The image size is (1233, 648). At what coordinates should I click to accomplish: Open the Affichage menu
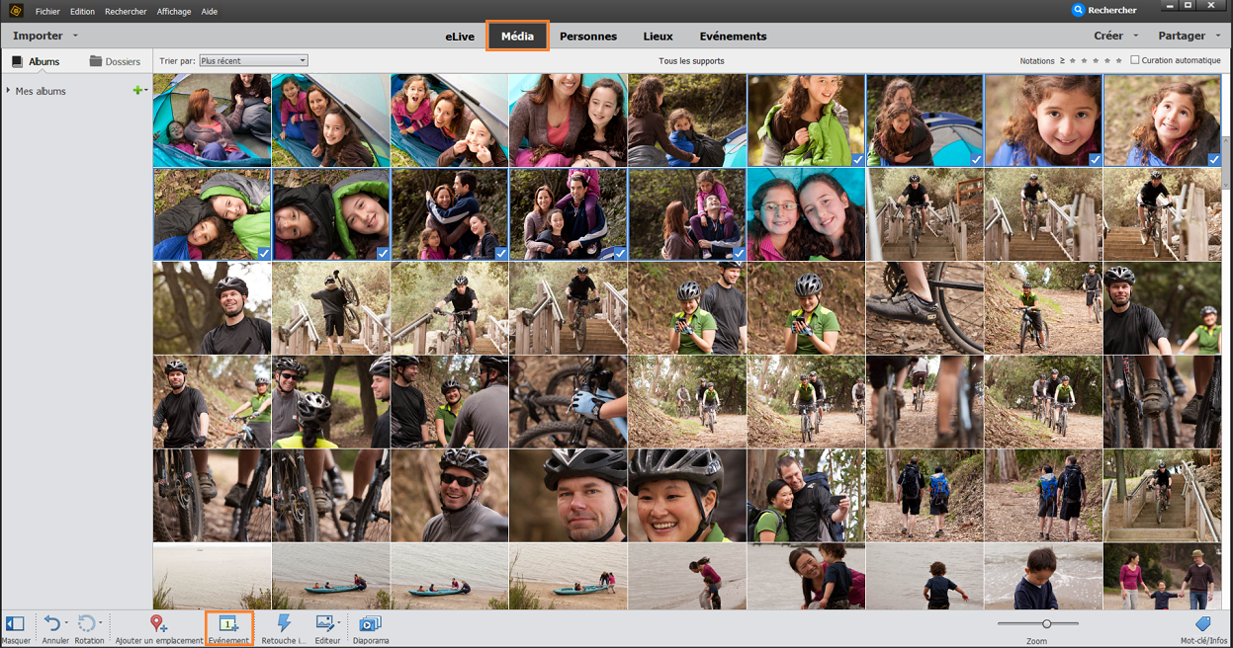174,11
